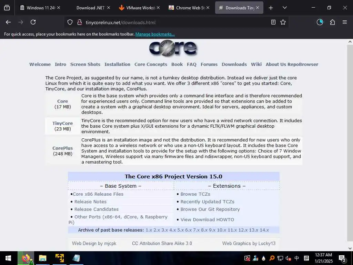Toggle Reader View icon
This screenshot has height=265, width=353.
point(273,22)
